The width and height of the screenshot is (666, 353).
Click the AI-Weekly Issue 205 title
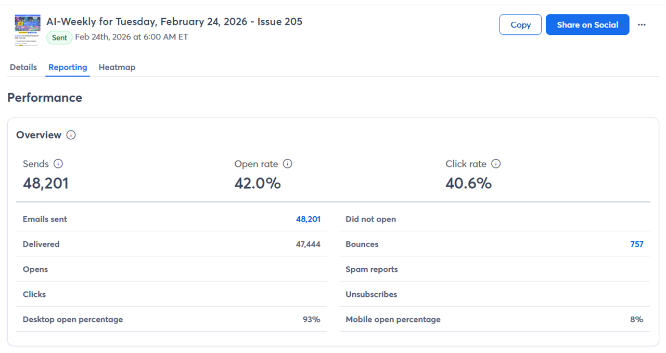click(174, 22)
